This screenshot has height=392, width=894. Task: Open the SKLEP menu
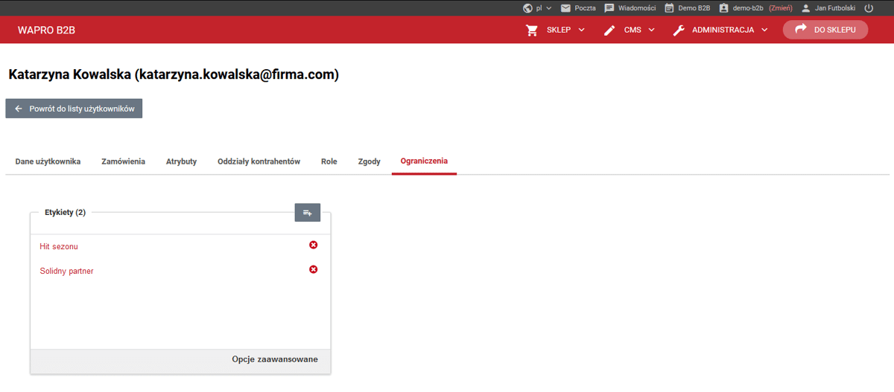(x=559, y=30)
